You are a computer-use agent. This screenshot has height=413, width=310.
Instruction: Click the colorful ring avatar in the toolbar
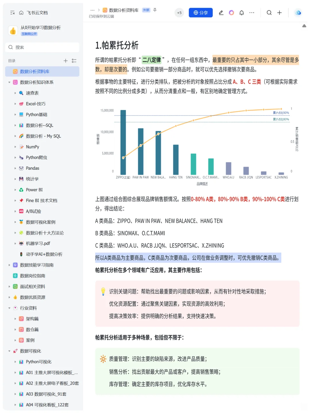pos(231,13)
